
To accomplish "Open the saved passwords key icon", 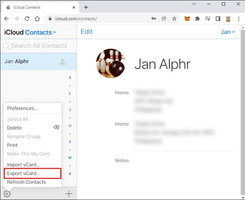I will pos(154,19).
